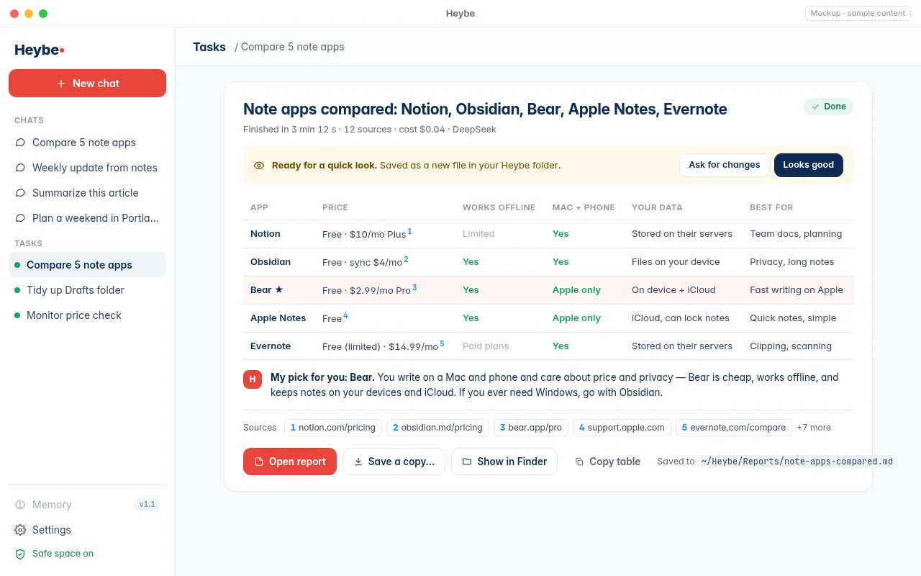The image size is (921, 576).
Task: Click the plus icon in New chat
Action: click(x=61, y=84)
